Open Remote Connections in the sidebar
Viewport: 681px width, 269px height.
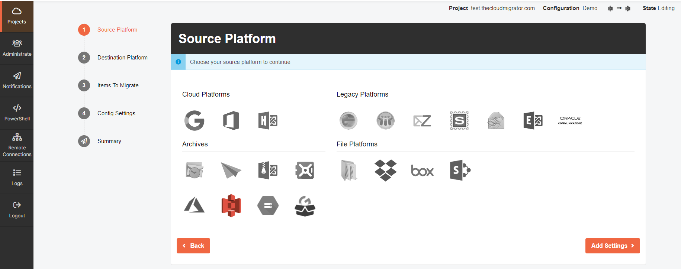pyautogui.click(x=17, y=146)
